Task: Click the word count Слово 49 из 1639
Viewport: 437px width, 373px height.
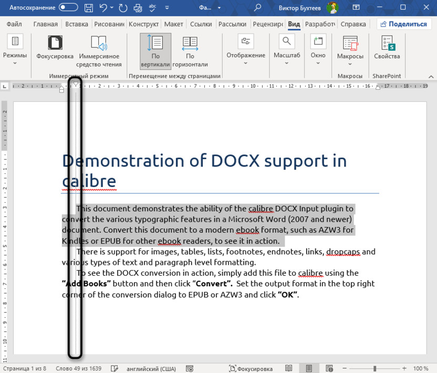Action: [x=79, y=368]
